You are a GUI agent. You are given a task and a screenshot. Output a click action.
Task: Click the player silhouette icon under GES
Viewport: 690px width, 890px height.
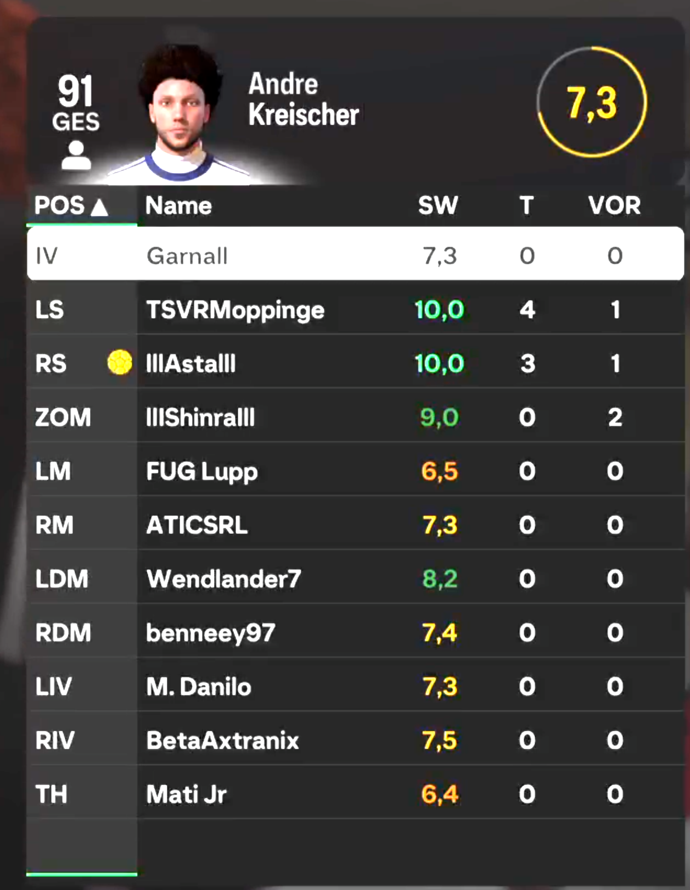pyautogui.click(x=76, y=155)
